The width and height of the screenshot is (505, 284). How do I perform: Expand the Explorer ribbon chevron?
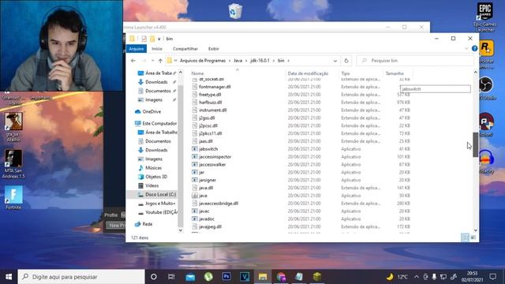coord(466,49)
